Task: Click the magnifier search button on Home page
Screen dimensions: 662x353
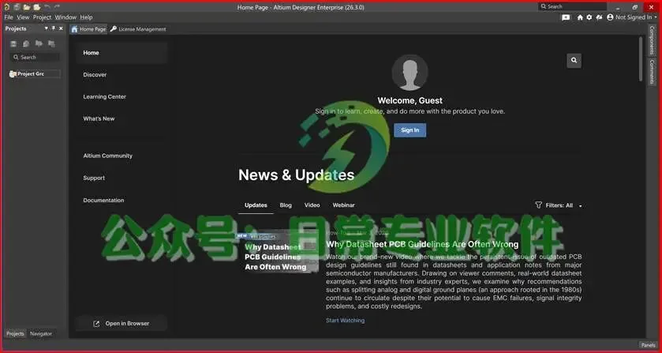Action: click(x=574, y=61)
